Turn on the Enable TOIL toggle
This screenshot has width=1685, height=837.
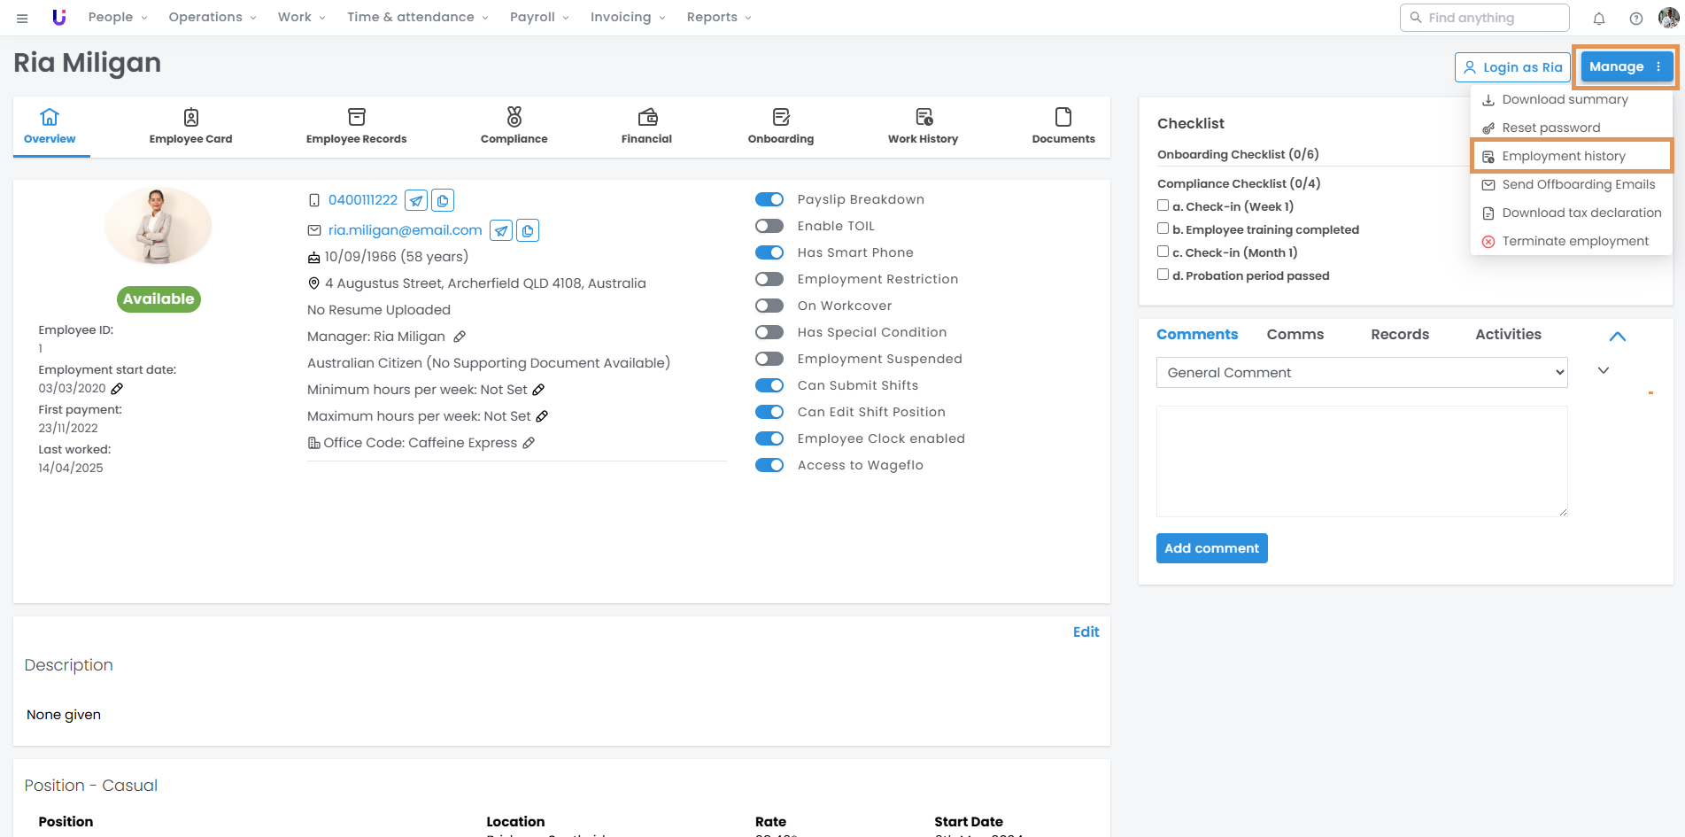(769, 227)
